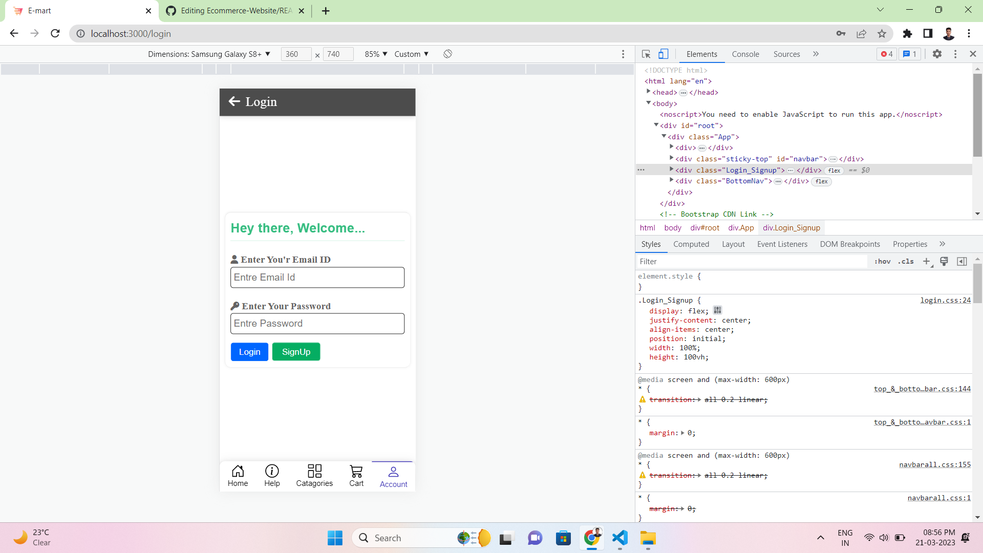983x553 pixels.
Task: Toggle the .cls class editor
Action: pos(906,261)
